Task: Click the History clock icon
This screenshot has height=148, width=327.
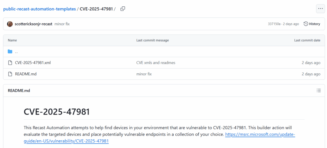Action: pos(306,24)
